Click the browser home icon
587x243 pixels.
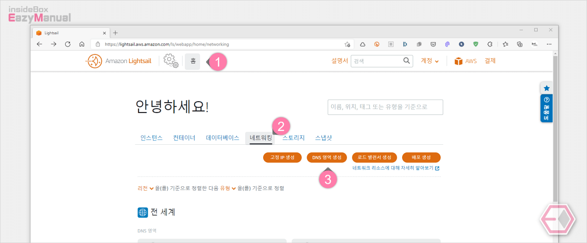[x=82, y=44]
